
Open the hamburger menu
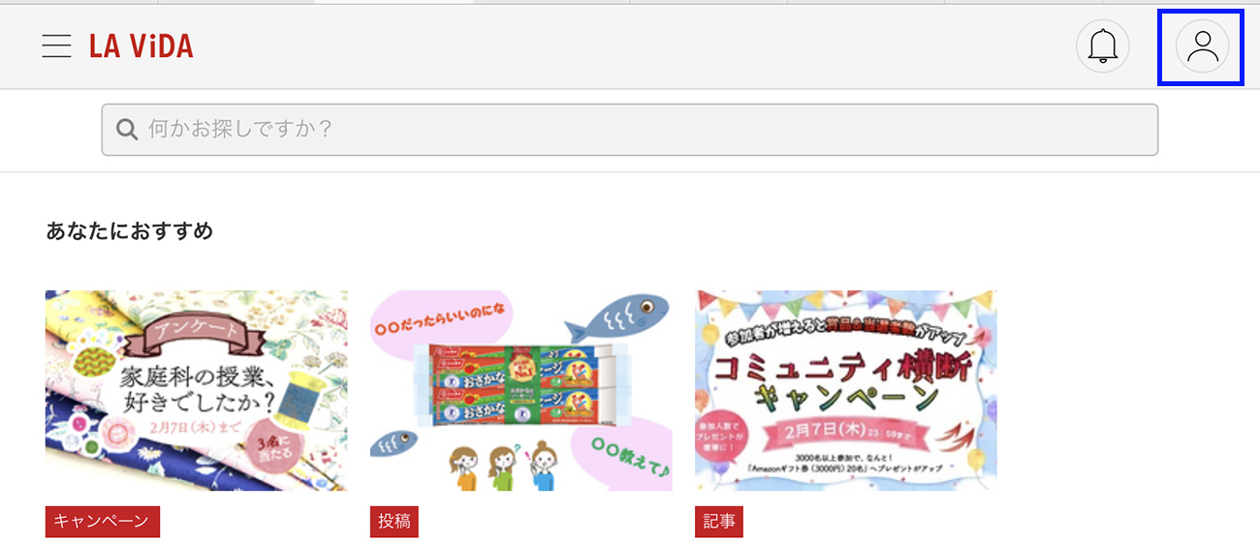coord(56,45)
